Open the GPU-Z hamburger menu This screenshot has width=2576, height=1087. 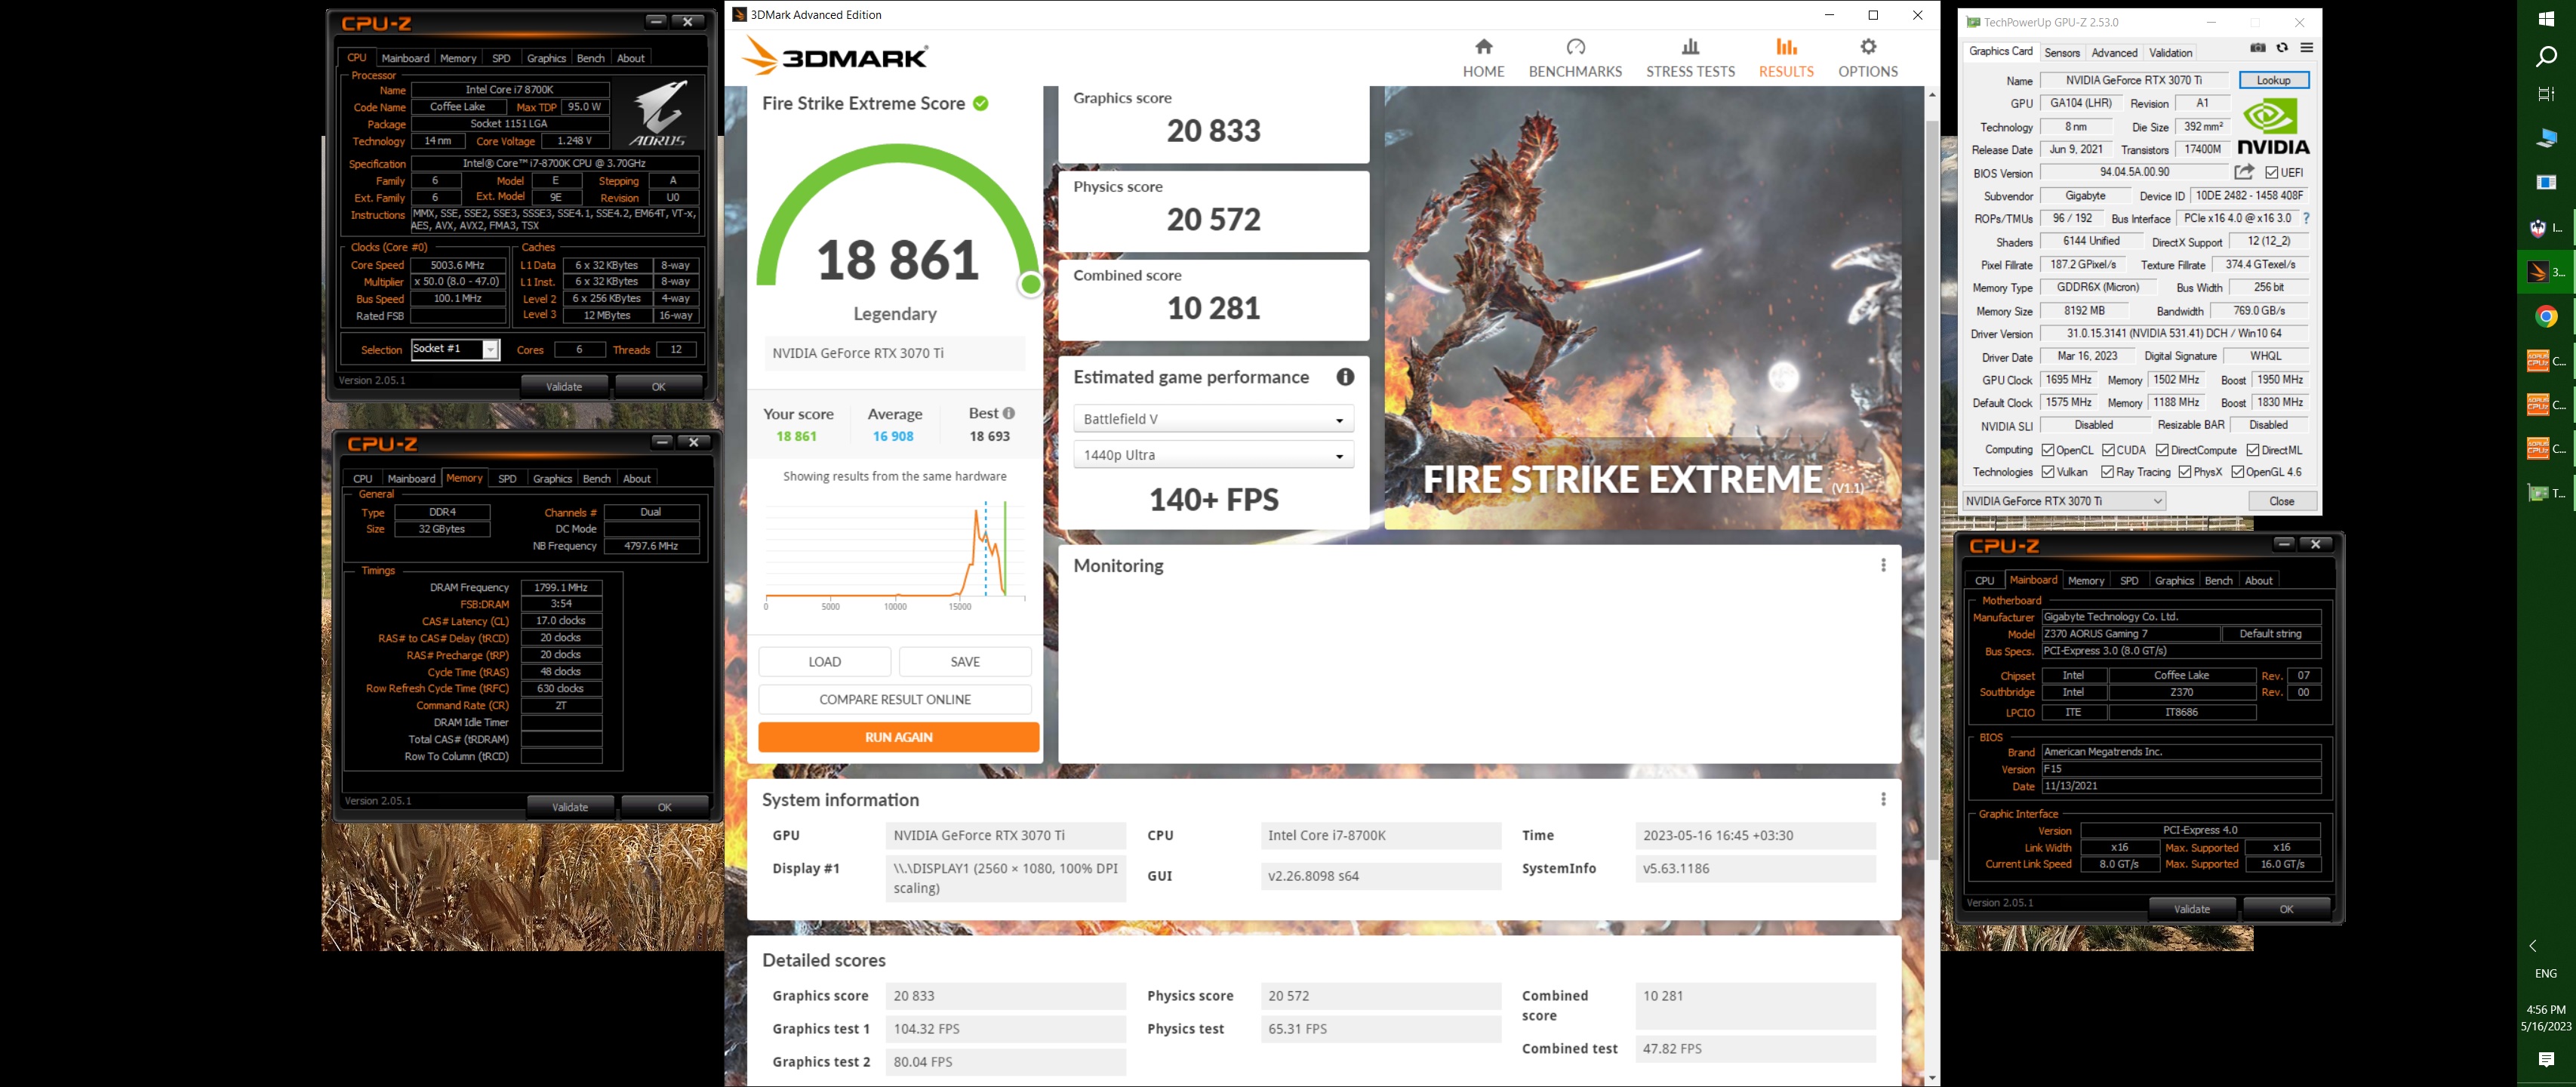pos(2306,48)
